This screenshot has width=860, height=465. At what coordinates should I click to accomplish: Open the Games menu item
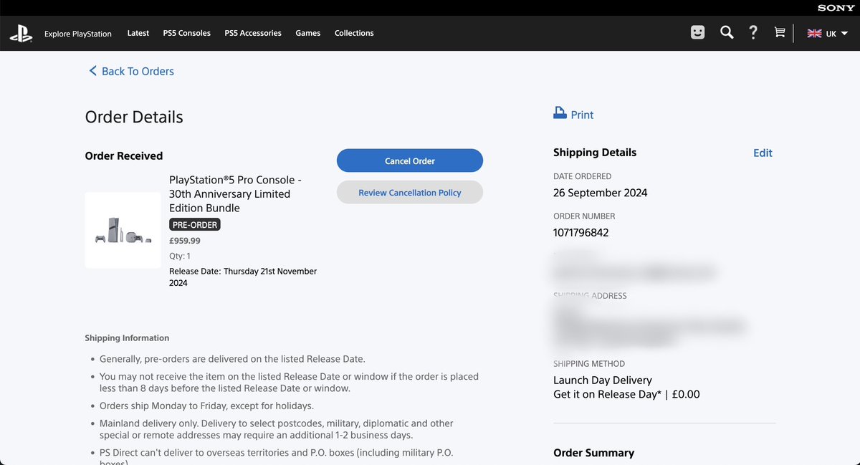[308, 33]
